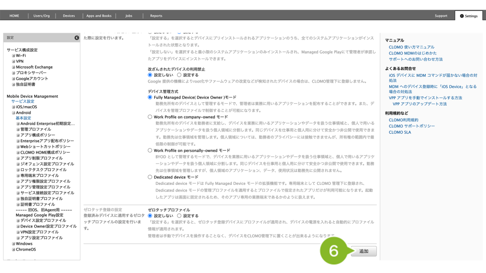Image resolution: width=486 pixels, height=273 pixels.
Task: Open VPP アプリを手動でインストールする方法 link
Action: click(x=426, y=98)
